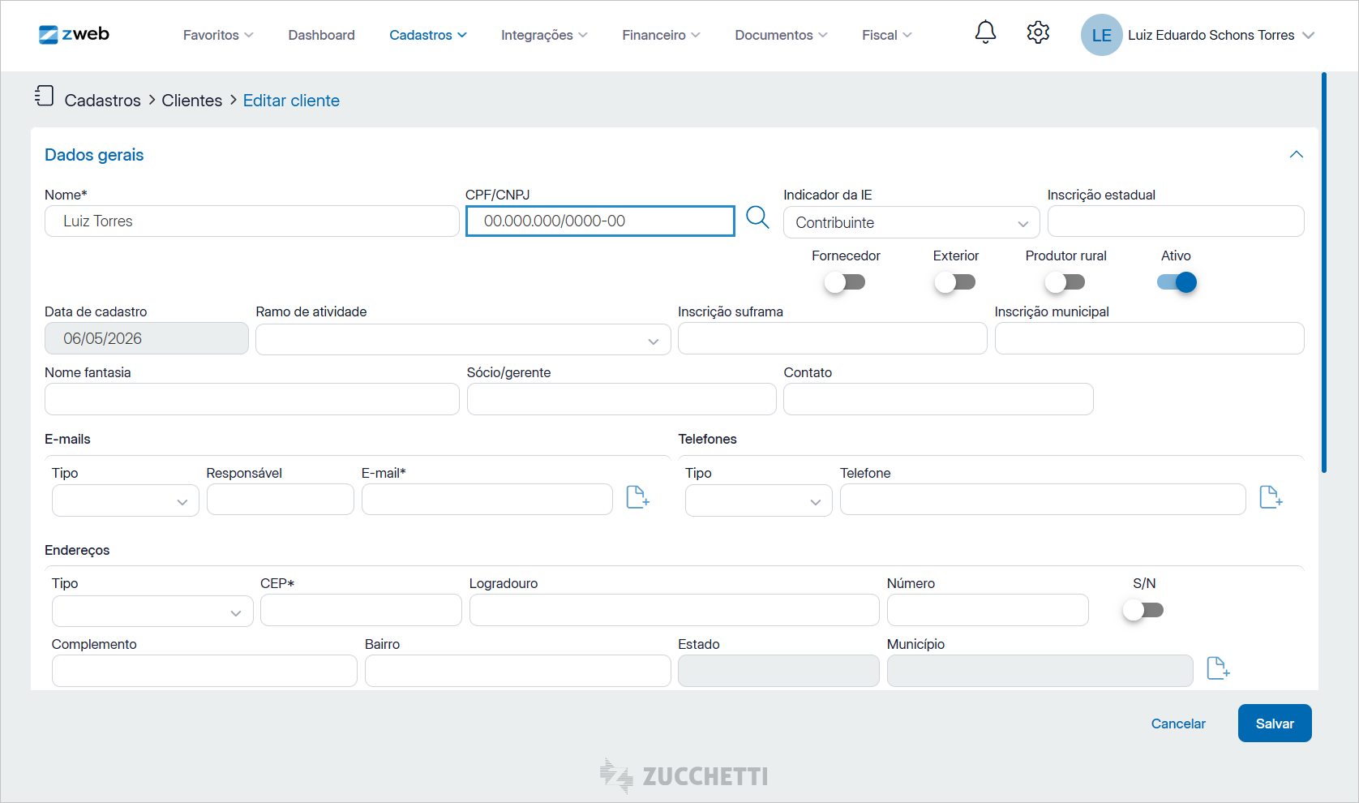Focus the Nome fantasia field
The width and height of the screenshot is (1359, 803).
(x=252, y=399)
